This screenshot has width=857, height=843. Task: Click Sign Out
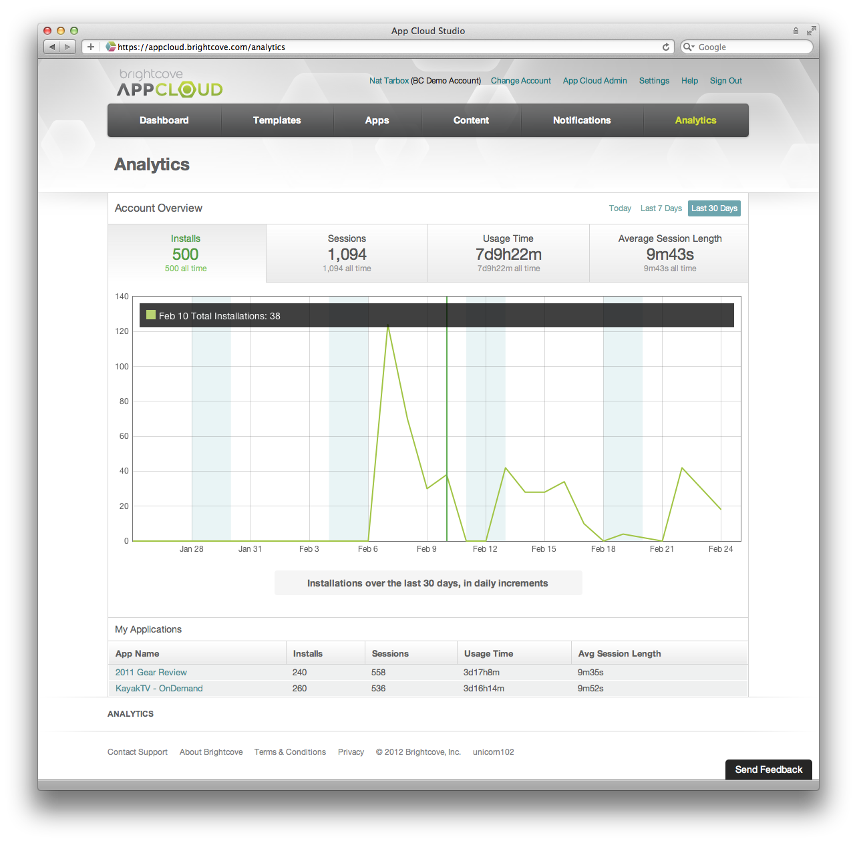click(726, 81)
